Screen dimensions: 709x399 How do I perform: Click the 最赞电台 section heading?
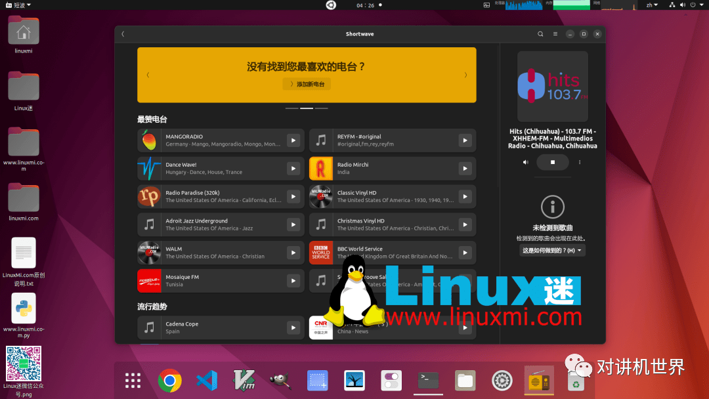152,119
